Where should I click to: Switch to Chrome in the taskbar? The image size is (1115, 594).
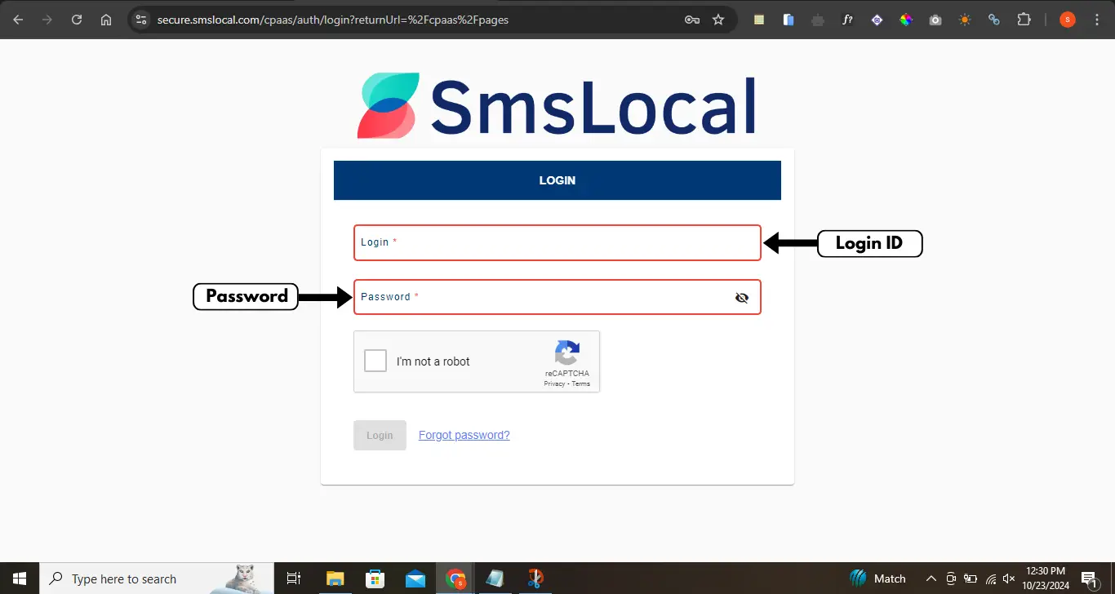click(x=456, y=578)
